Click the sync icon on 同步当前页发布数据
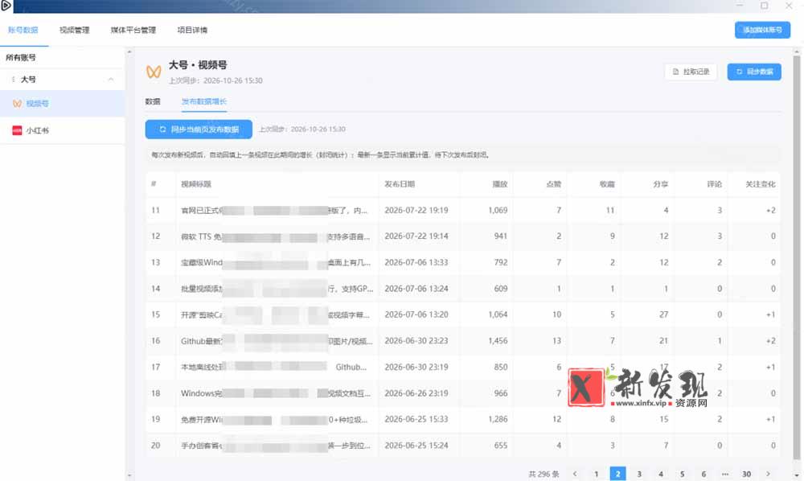The height and width of the screenshot is (481, 804). (162, 129)
